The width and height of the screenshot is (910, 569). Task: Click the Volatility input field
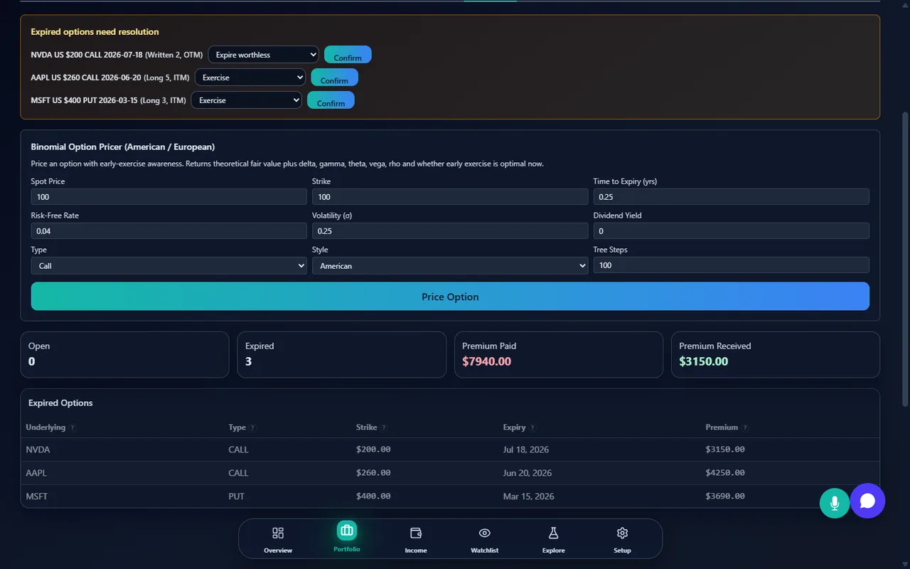(x=450, y=230)
